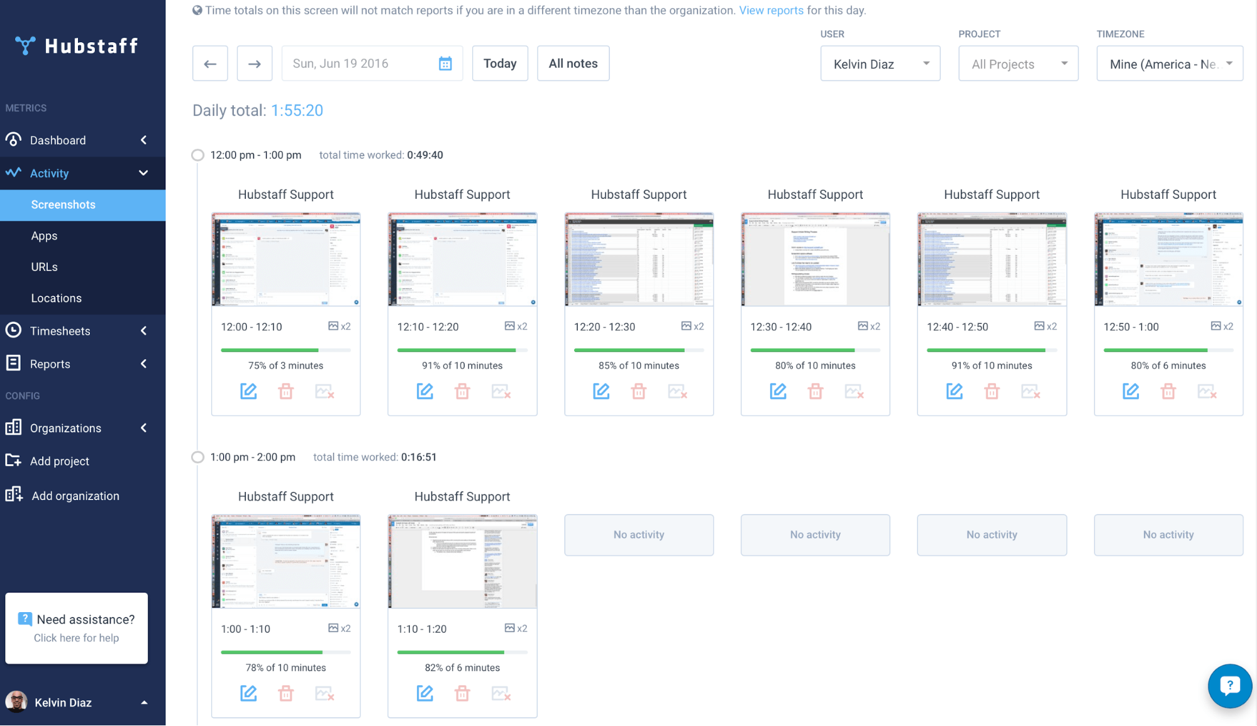Select the Reports menu item

[x=50, y=364]
